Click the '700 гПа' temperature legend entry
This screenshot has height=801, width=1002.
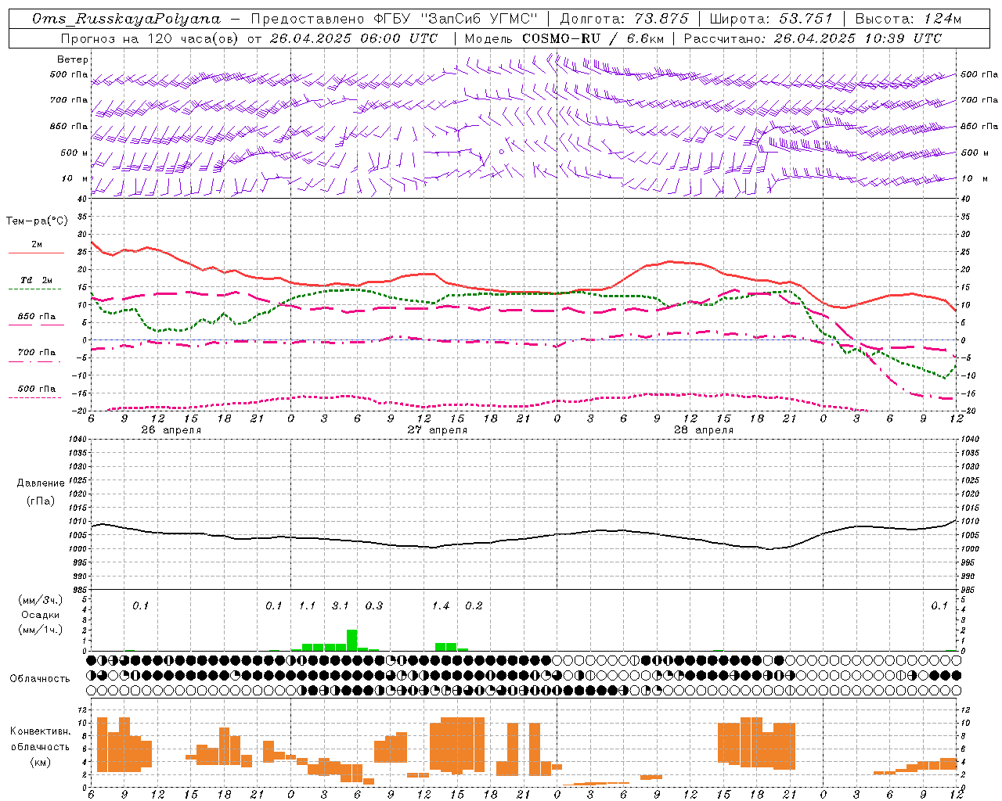(x=36, y=353)
